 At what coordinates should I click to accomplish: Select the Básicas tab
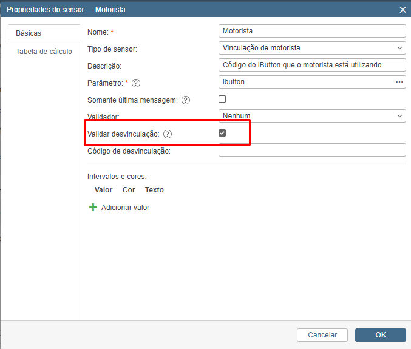(x=29, y=33)
